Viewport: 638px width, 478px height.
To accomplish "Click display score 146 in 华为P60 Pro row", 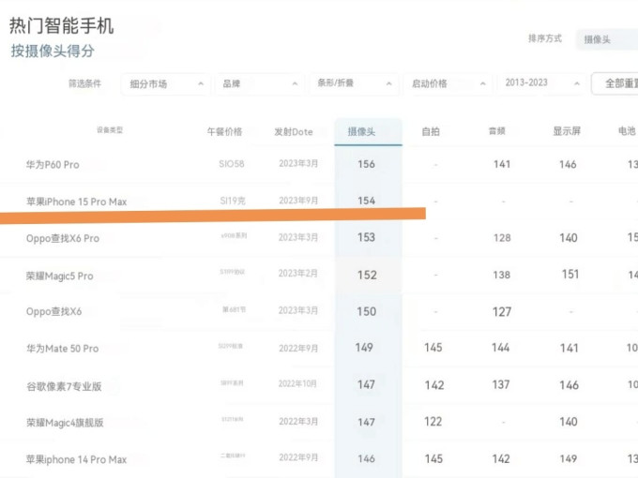I will click(568, 164).
